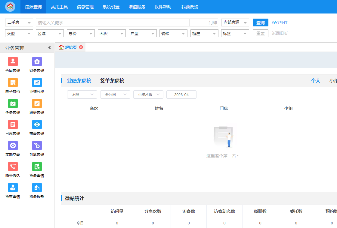The height and width of the screenshot is (228, 337).
Task: Click the 访问量 column header
Action: (x=117, y=211)
